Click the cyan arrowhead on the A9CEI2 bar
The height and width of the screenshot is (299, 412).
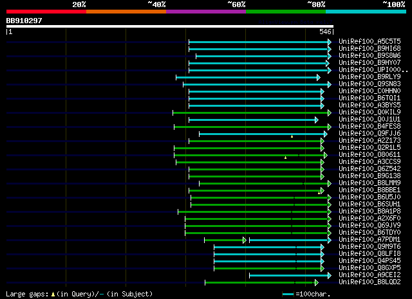(330, 276)
